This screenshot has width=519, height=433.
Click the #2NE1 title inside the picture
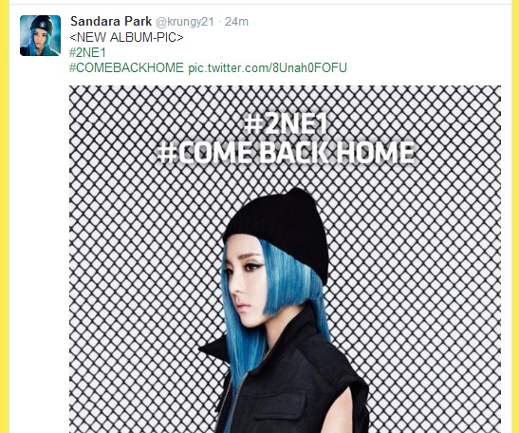286,123
